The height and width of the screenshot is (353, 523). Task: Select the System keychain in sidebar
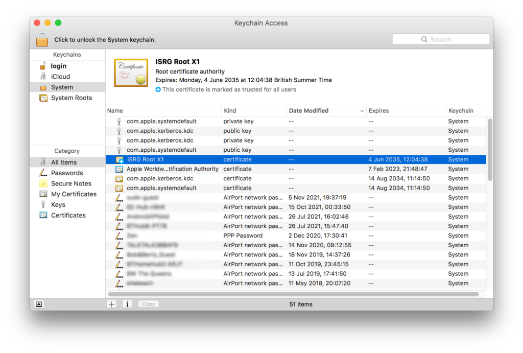(67, 87)
